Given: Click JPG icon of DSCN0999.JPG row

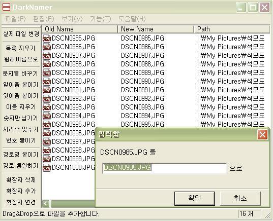Looking at the screenshot, I should coord(47,159).
